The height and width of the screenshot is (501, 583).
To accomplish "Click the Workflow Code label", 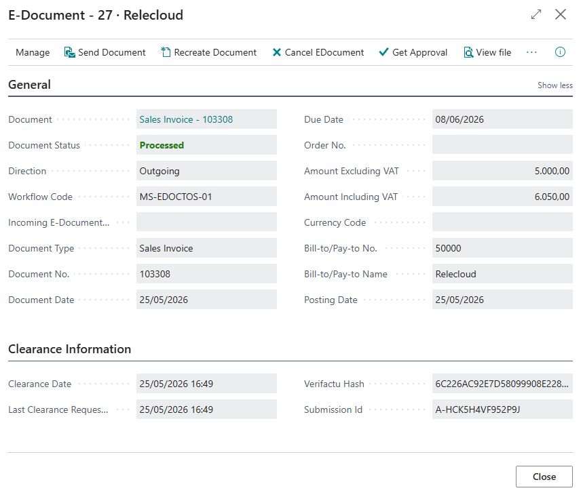I will click(x=40, y=197).
